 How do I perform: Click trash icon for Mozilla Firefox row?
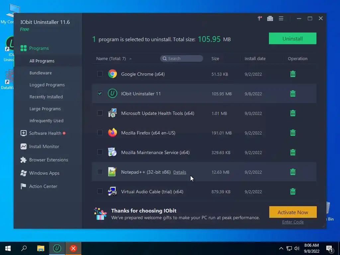tap(293, 133)
